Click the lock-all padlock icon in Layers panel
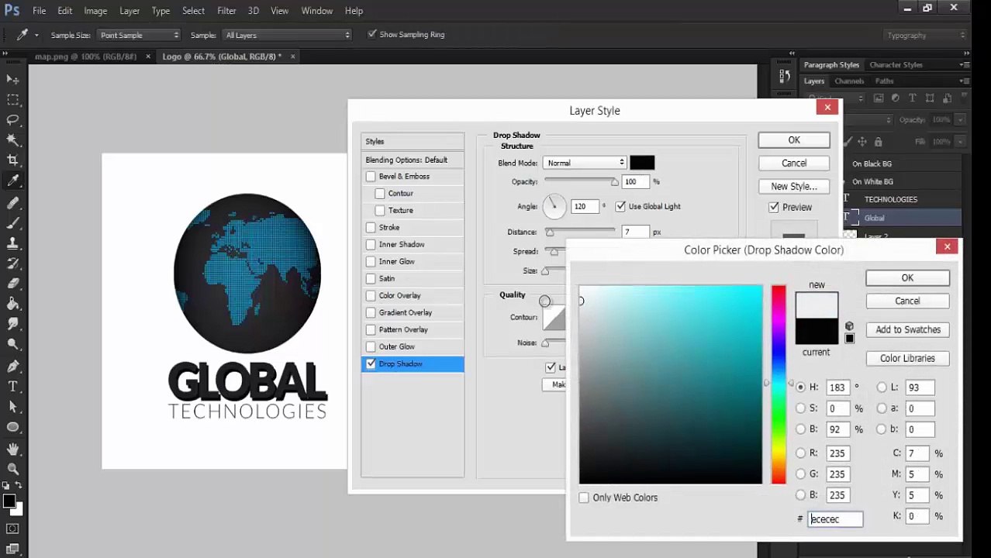 click(x=878, y=142)
